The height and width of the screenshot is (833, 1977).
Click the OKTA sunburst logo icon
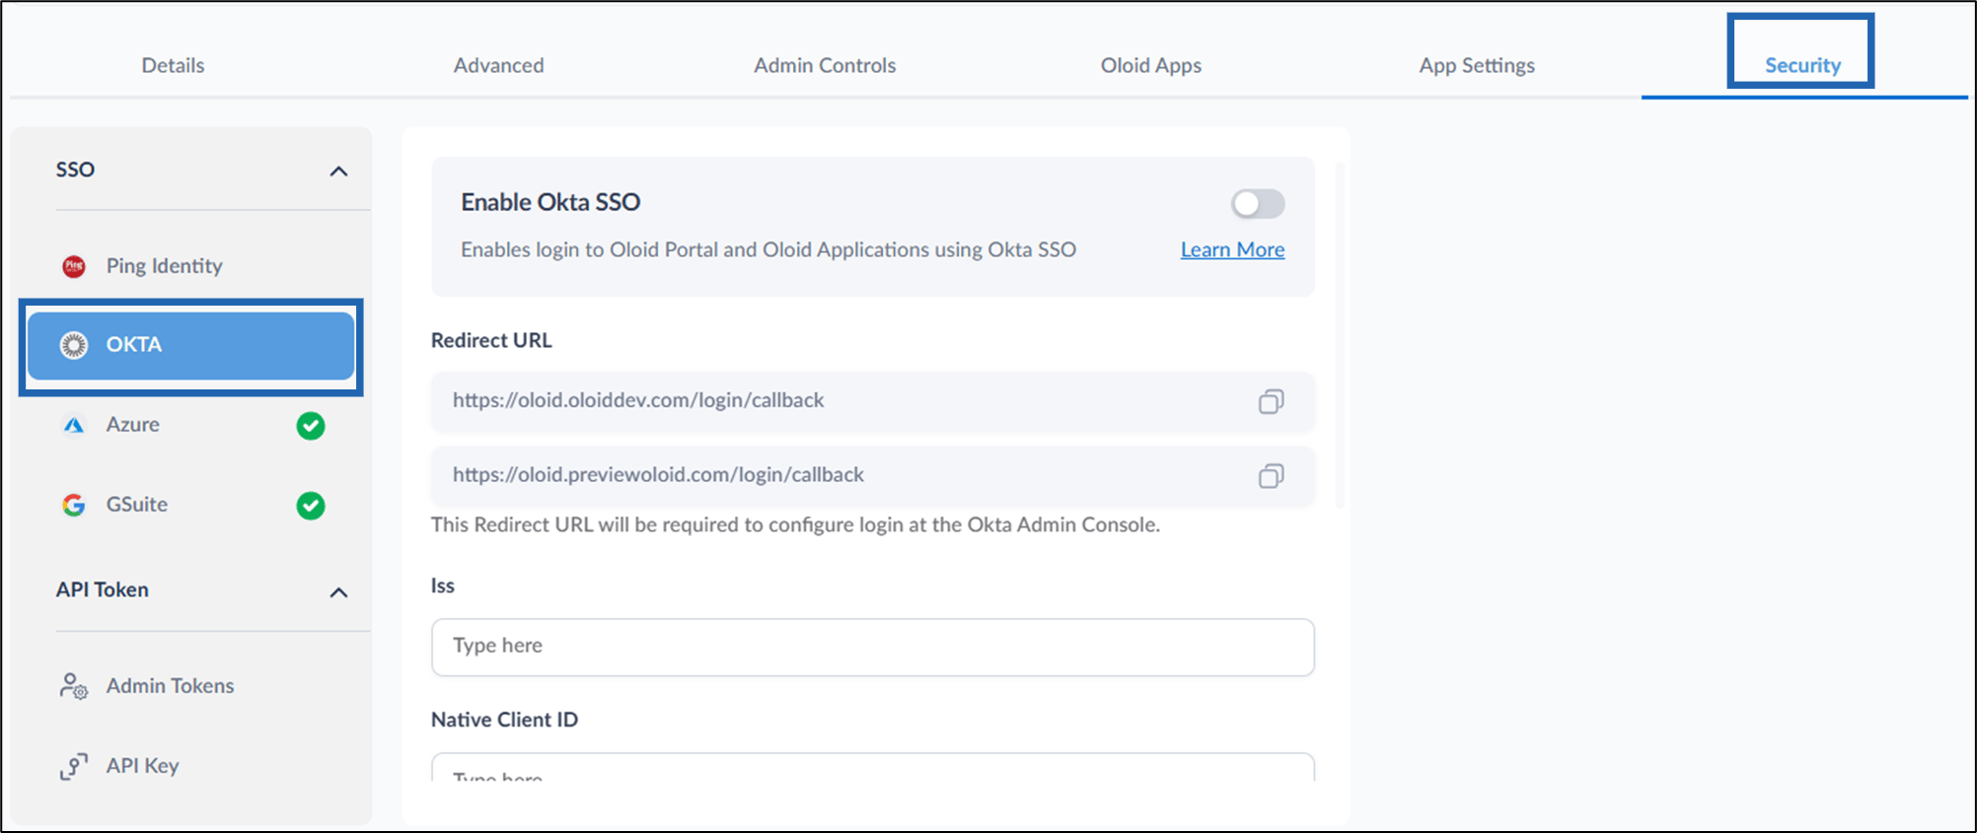pos(74,345)
